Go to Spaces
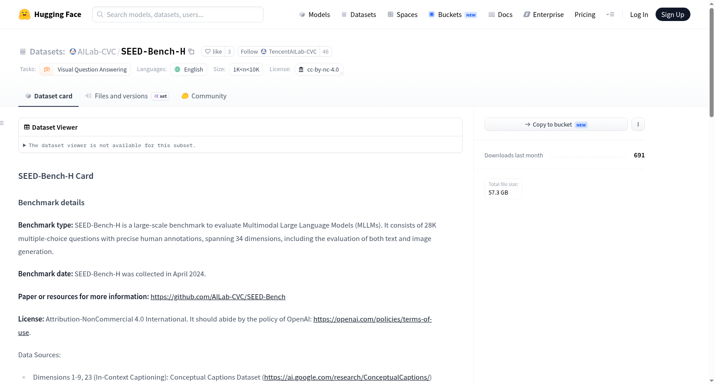 coord(402,14)
